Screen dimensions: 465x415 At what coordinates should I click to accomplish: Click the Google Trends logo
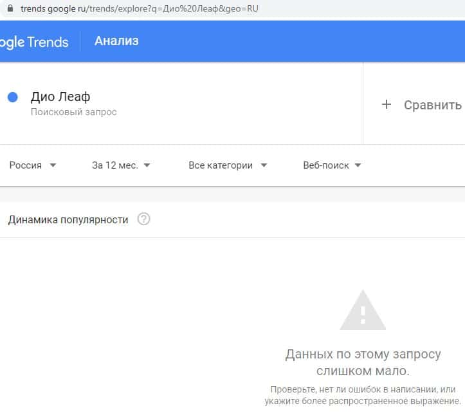tap(34, 42)
